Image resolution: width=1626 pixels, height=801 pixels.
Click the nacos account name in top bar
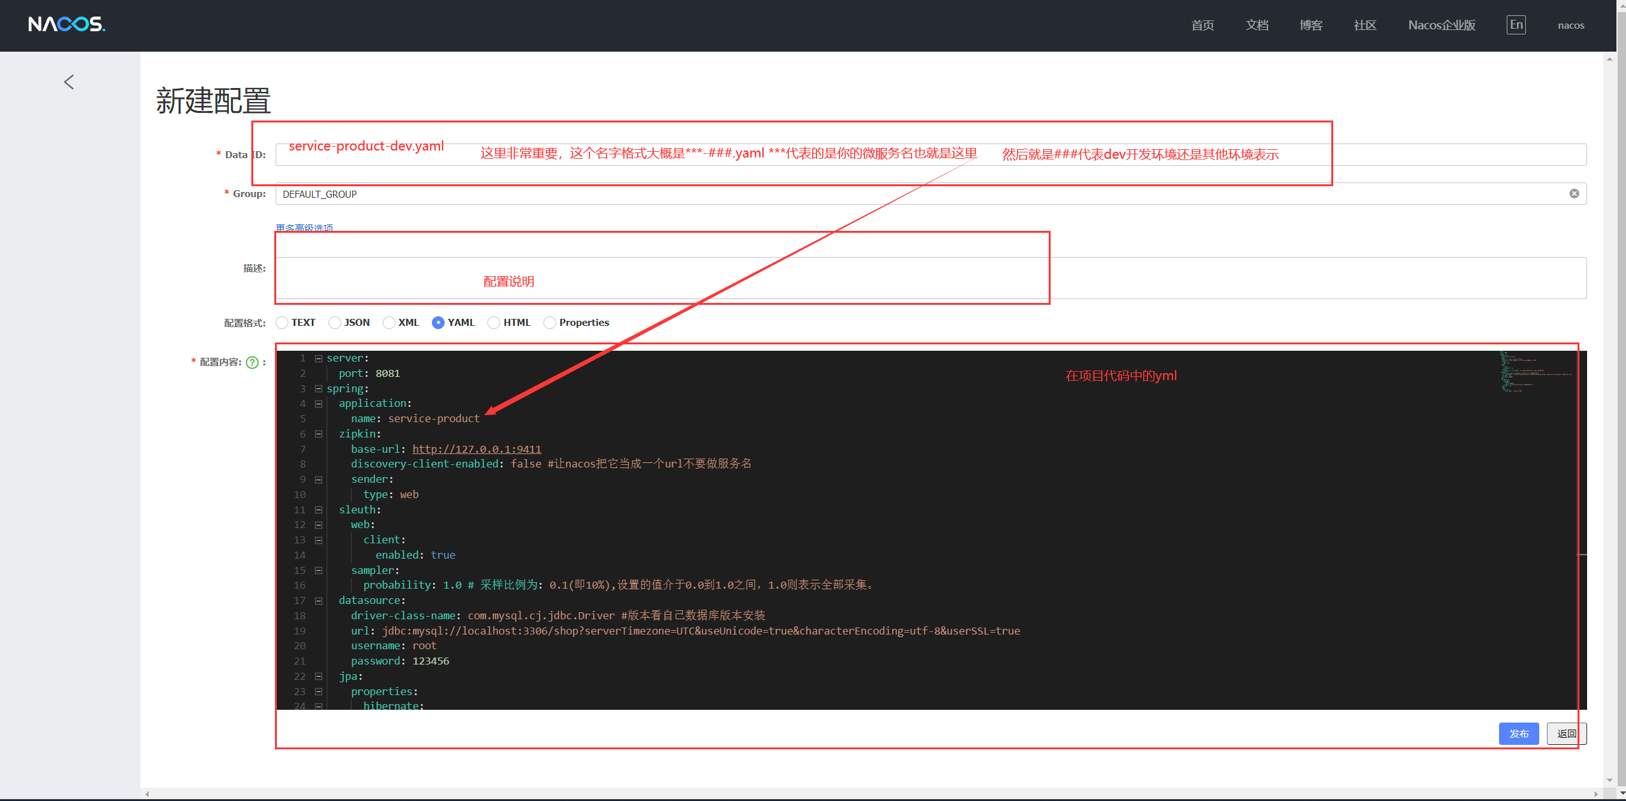[1570, 25]
